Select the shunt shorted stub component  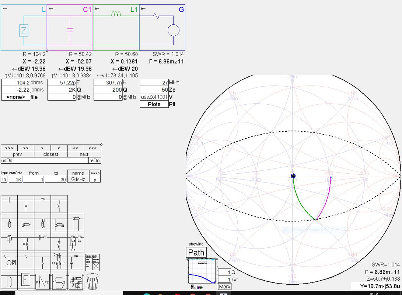point(59,223)
